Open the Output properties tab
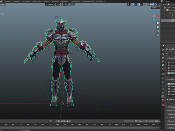Screen dimensions: 175x131 [163, 58]
